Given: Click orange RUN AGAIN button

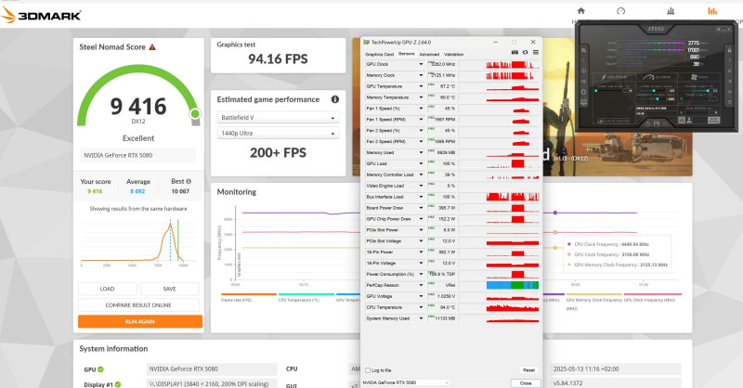Looking at the screenshot, I should pos(140,321).
